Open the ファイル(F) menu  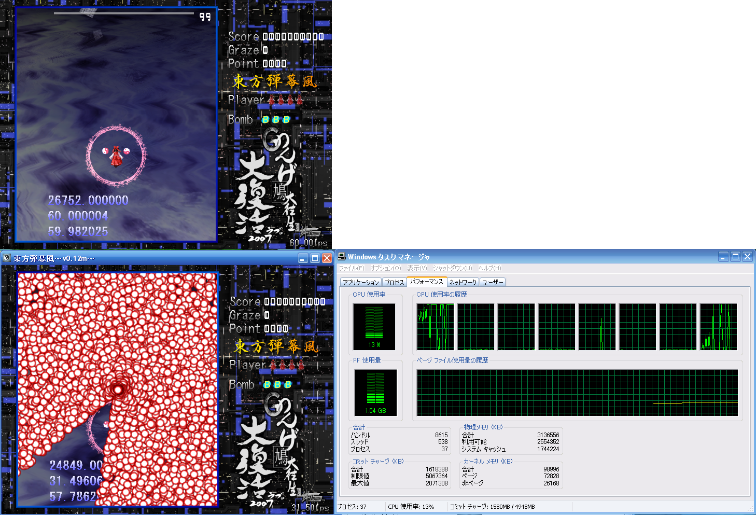pyautogui.click(x=351, y=268)
